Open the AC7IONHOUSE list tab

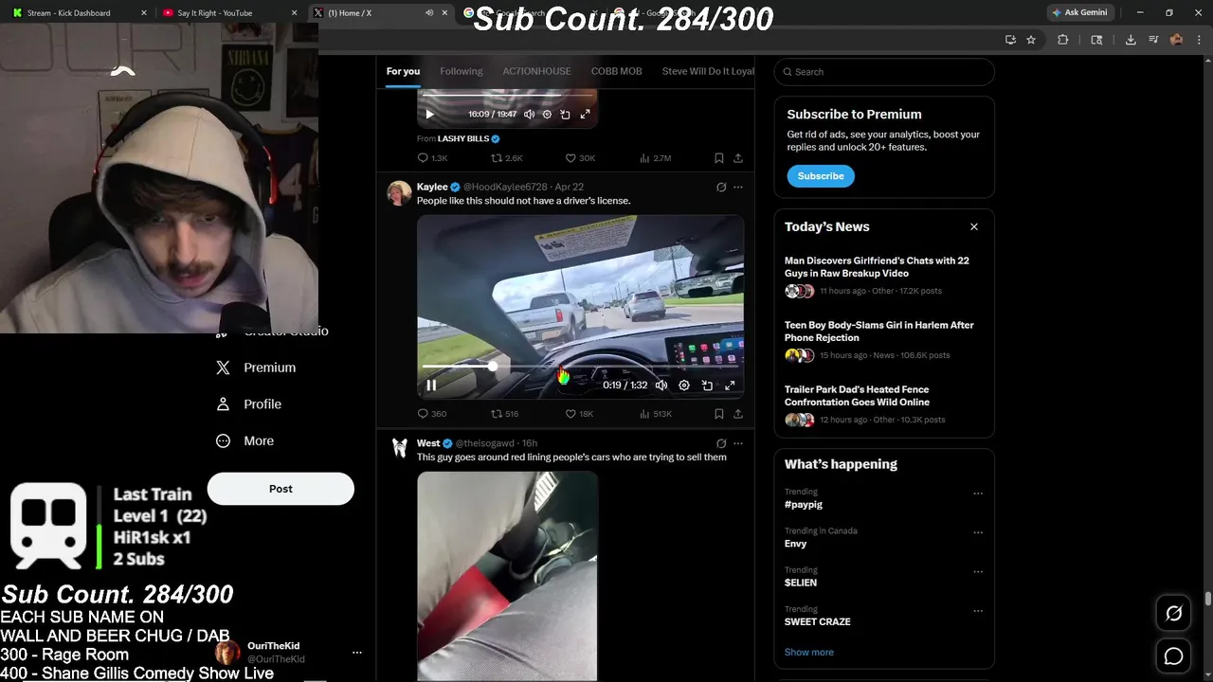coord(536,71)
